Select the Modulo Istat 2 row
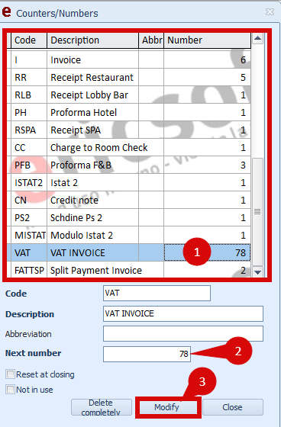The height and width of the screenshot is (427, 281). 128,235
